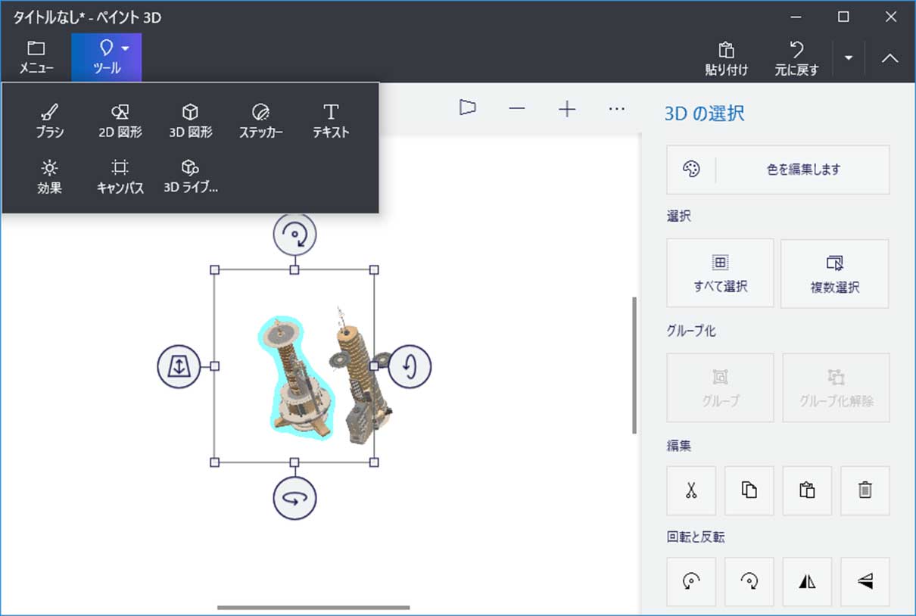916x616 pixels.
Task: Copy the selected 3D object
Action: coord(749,490)
